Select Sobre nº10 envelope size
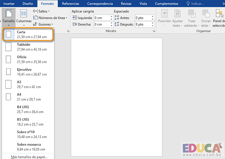Screen dimensions: 225x159 coord(28,134)
